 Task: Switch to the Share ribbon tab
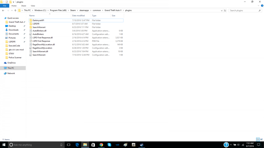coord(23,6)
